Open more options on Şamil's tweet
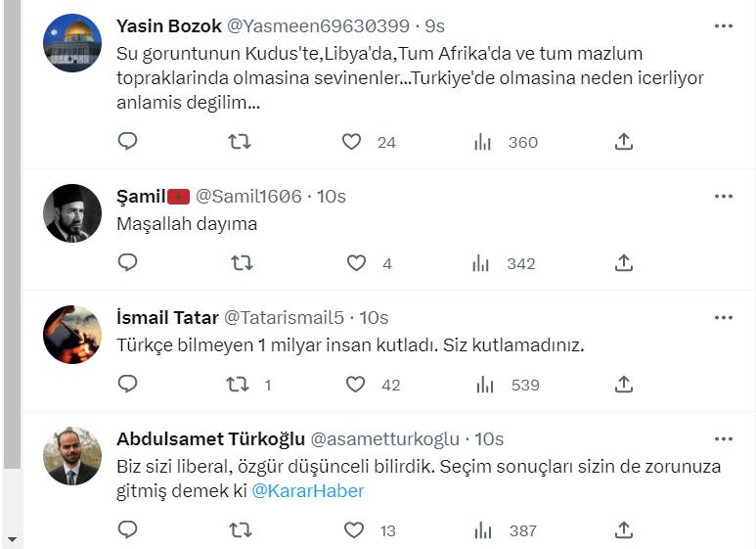Image resolution: width=756 pixels, height=549 pixels. coord(724,196)
